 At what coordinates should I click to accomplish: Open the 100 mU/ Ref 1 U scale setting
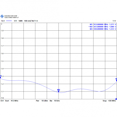coord(31,21)
